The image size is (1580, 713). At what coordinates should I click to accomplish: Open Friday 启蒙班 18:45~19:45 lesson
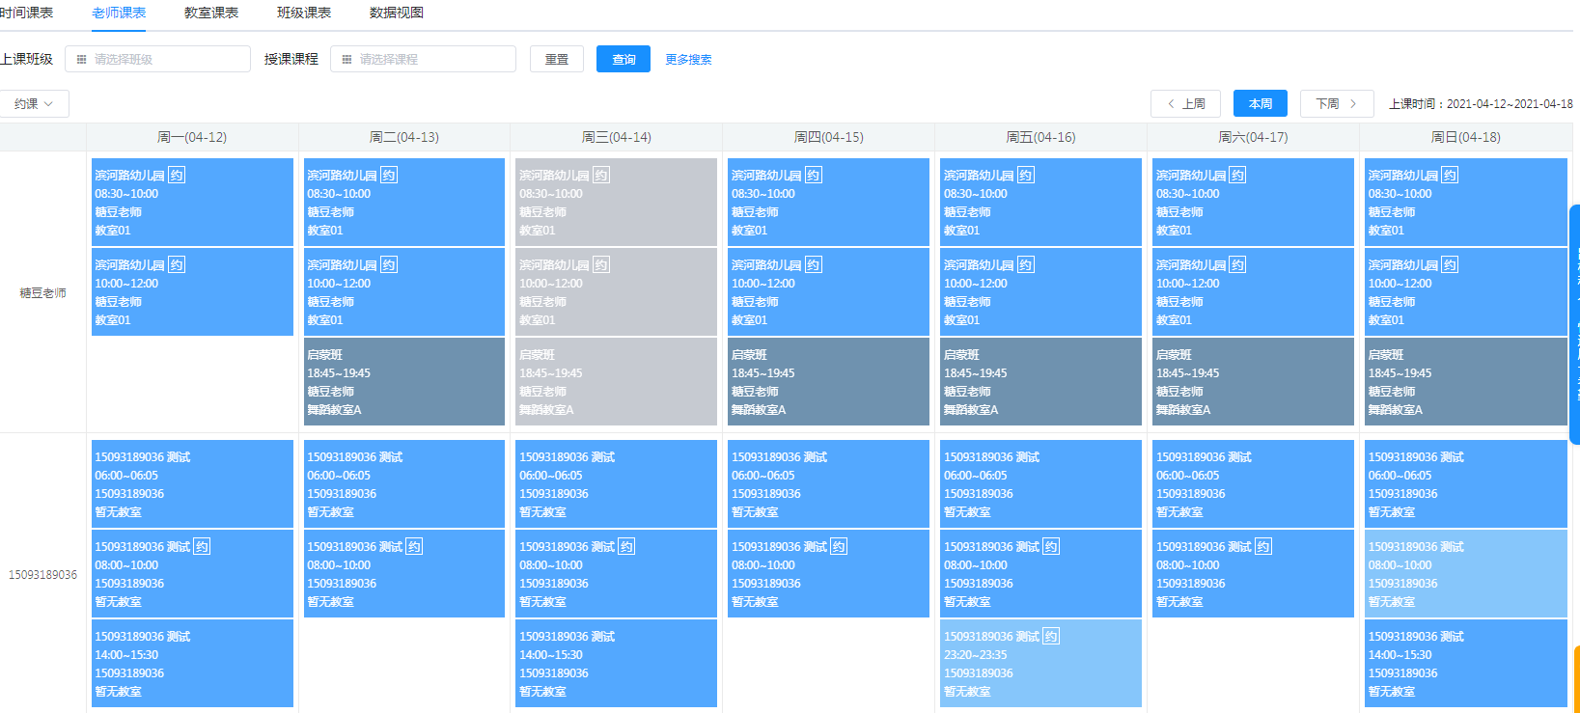point(1041,381)
